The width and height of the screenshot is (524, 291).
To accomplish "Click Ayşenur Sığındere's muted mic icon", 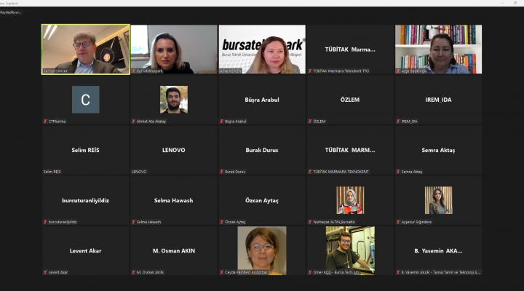I will (x=398, y=222).
